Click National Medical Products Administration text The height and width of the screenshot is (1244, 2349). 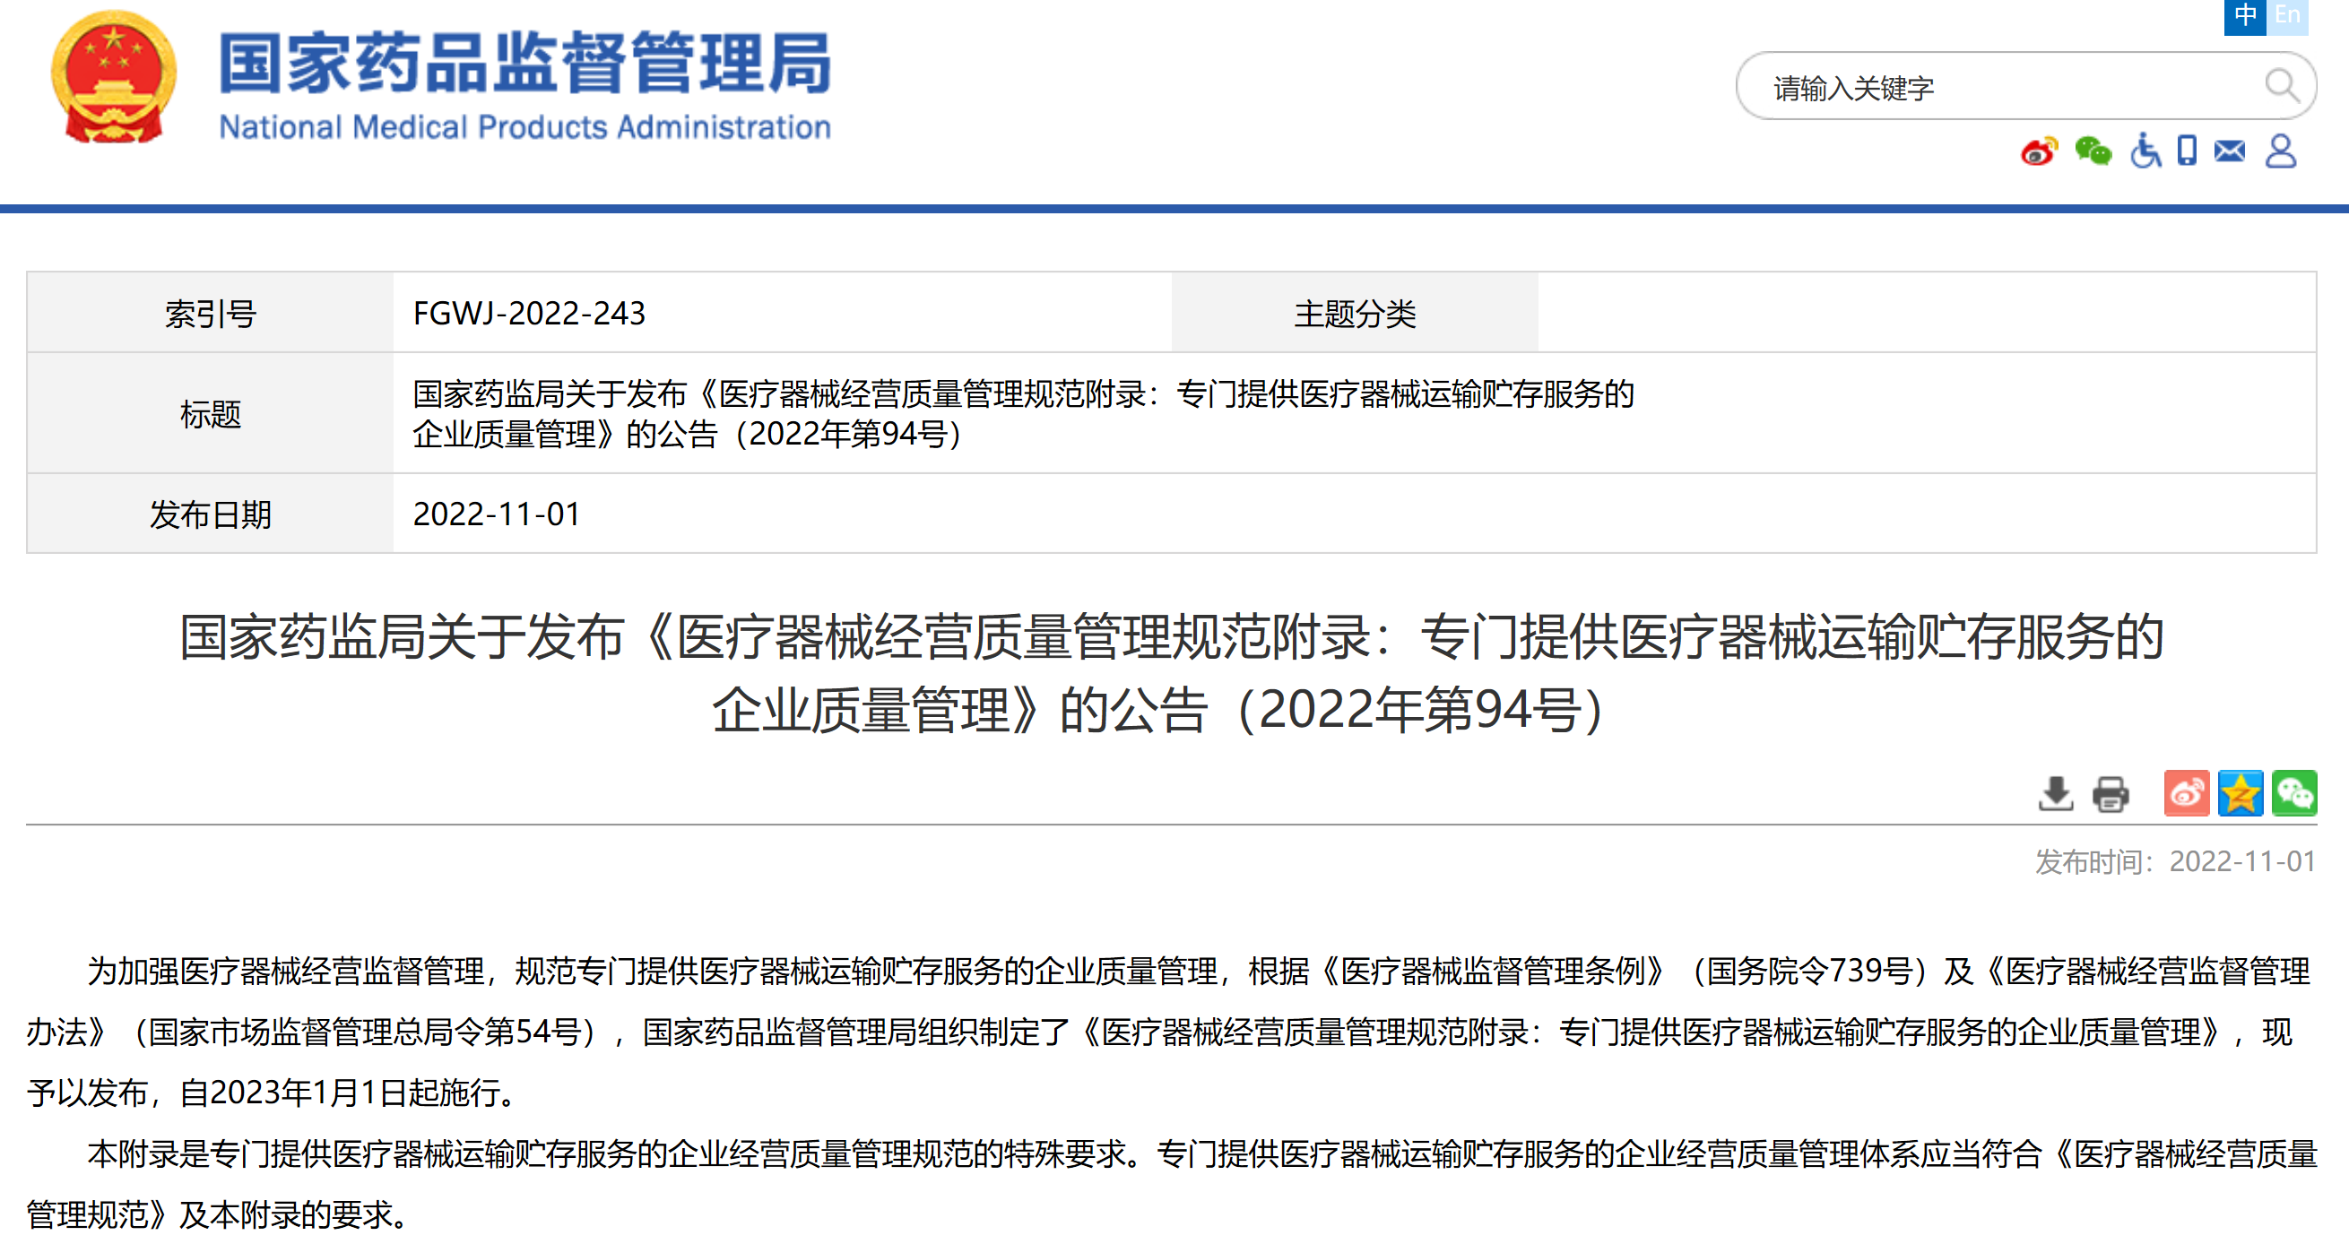524,127
